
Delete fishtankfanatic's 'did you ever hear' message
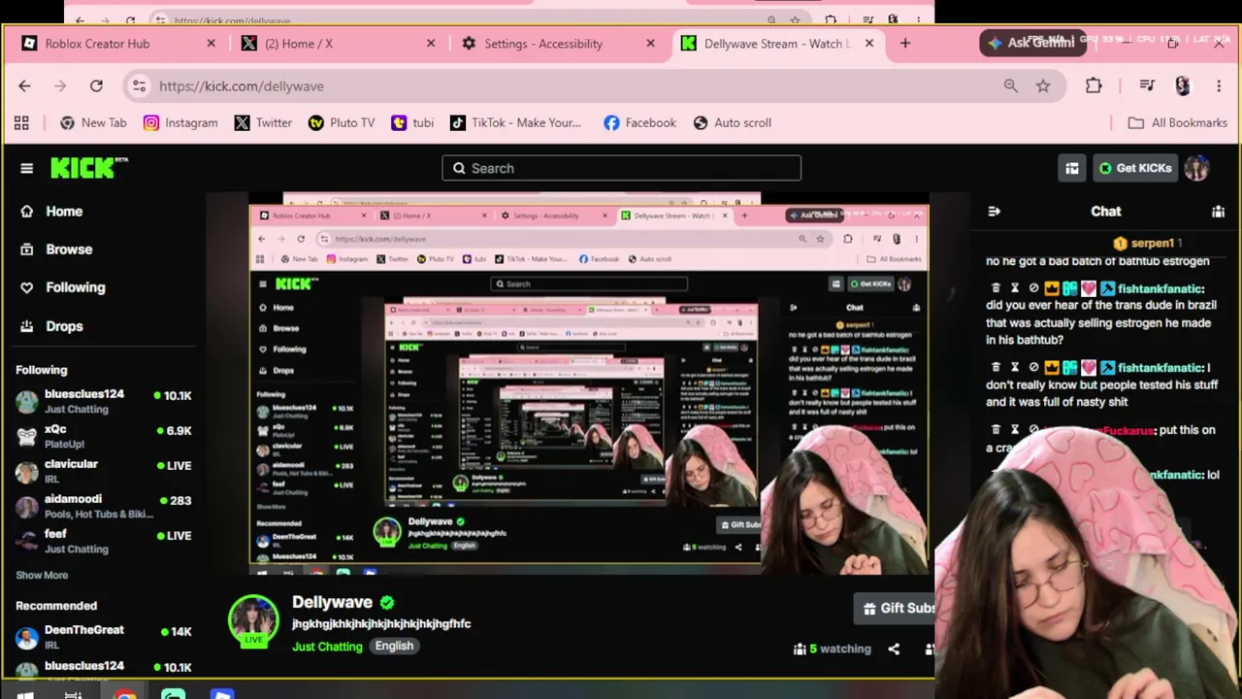(x=996, y=288)
